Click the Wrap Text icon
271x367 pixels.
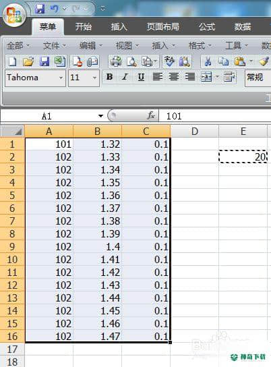[229, 77]
